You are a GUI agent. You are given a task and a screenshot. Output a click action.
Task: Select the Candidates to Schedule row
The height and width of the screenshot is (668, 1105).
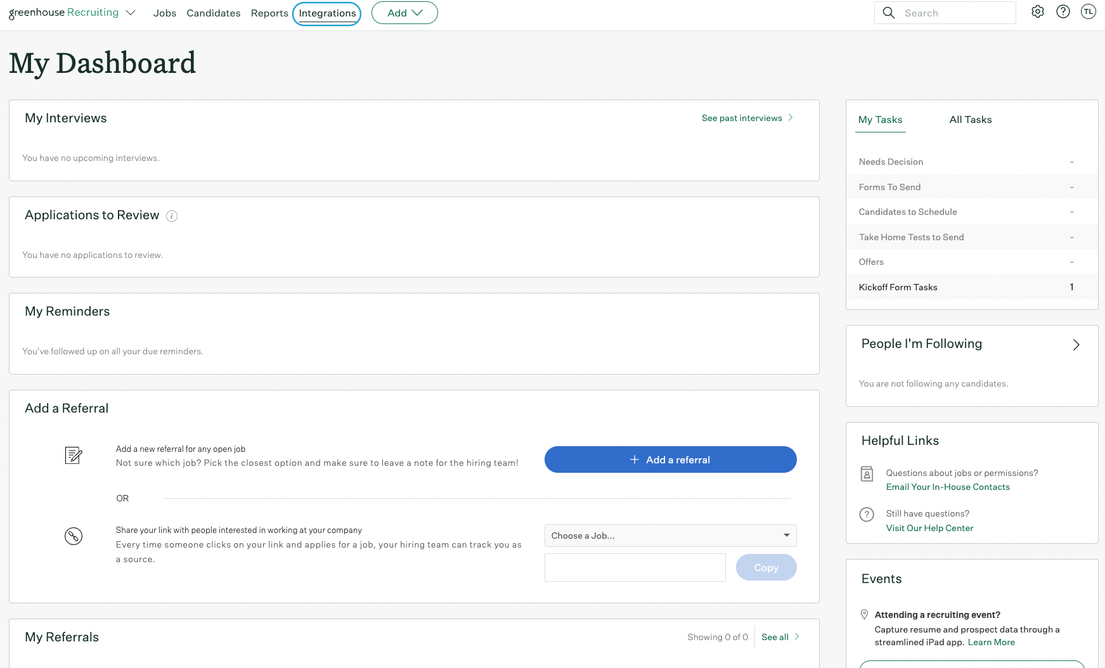tap(971, 212)
